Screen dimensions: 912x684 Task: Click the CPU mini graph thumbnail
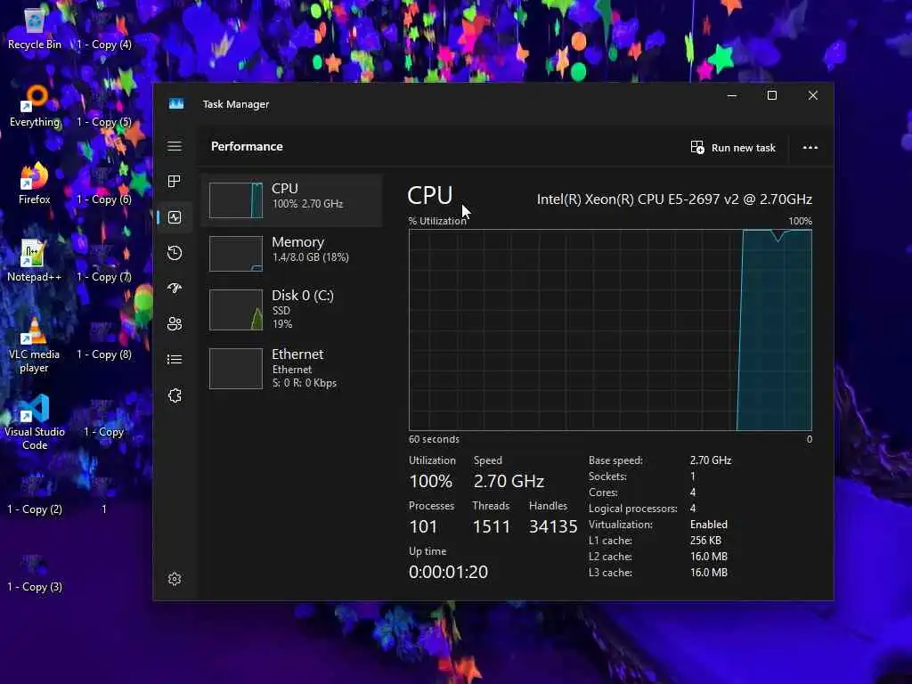coord(235,200)
